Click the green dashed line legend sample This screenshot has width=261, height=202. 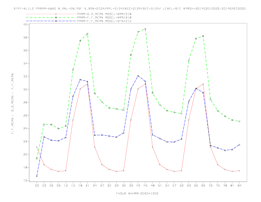51,17
